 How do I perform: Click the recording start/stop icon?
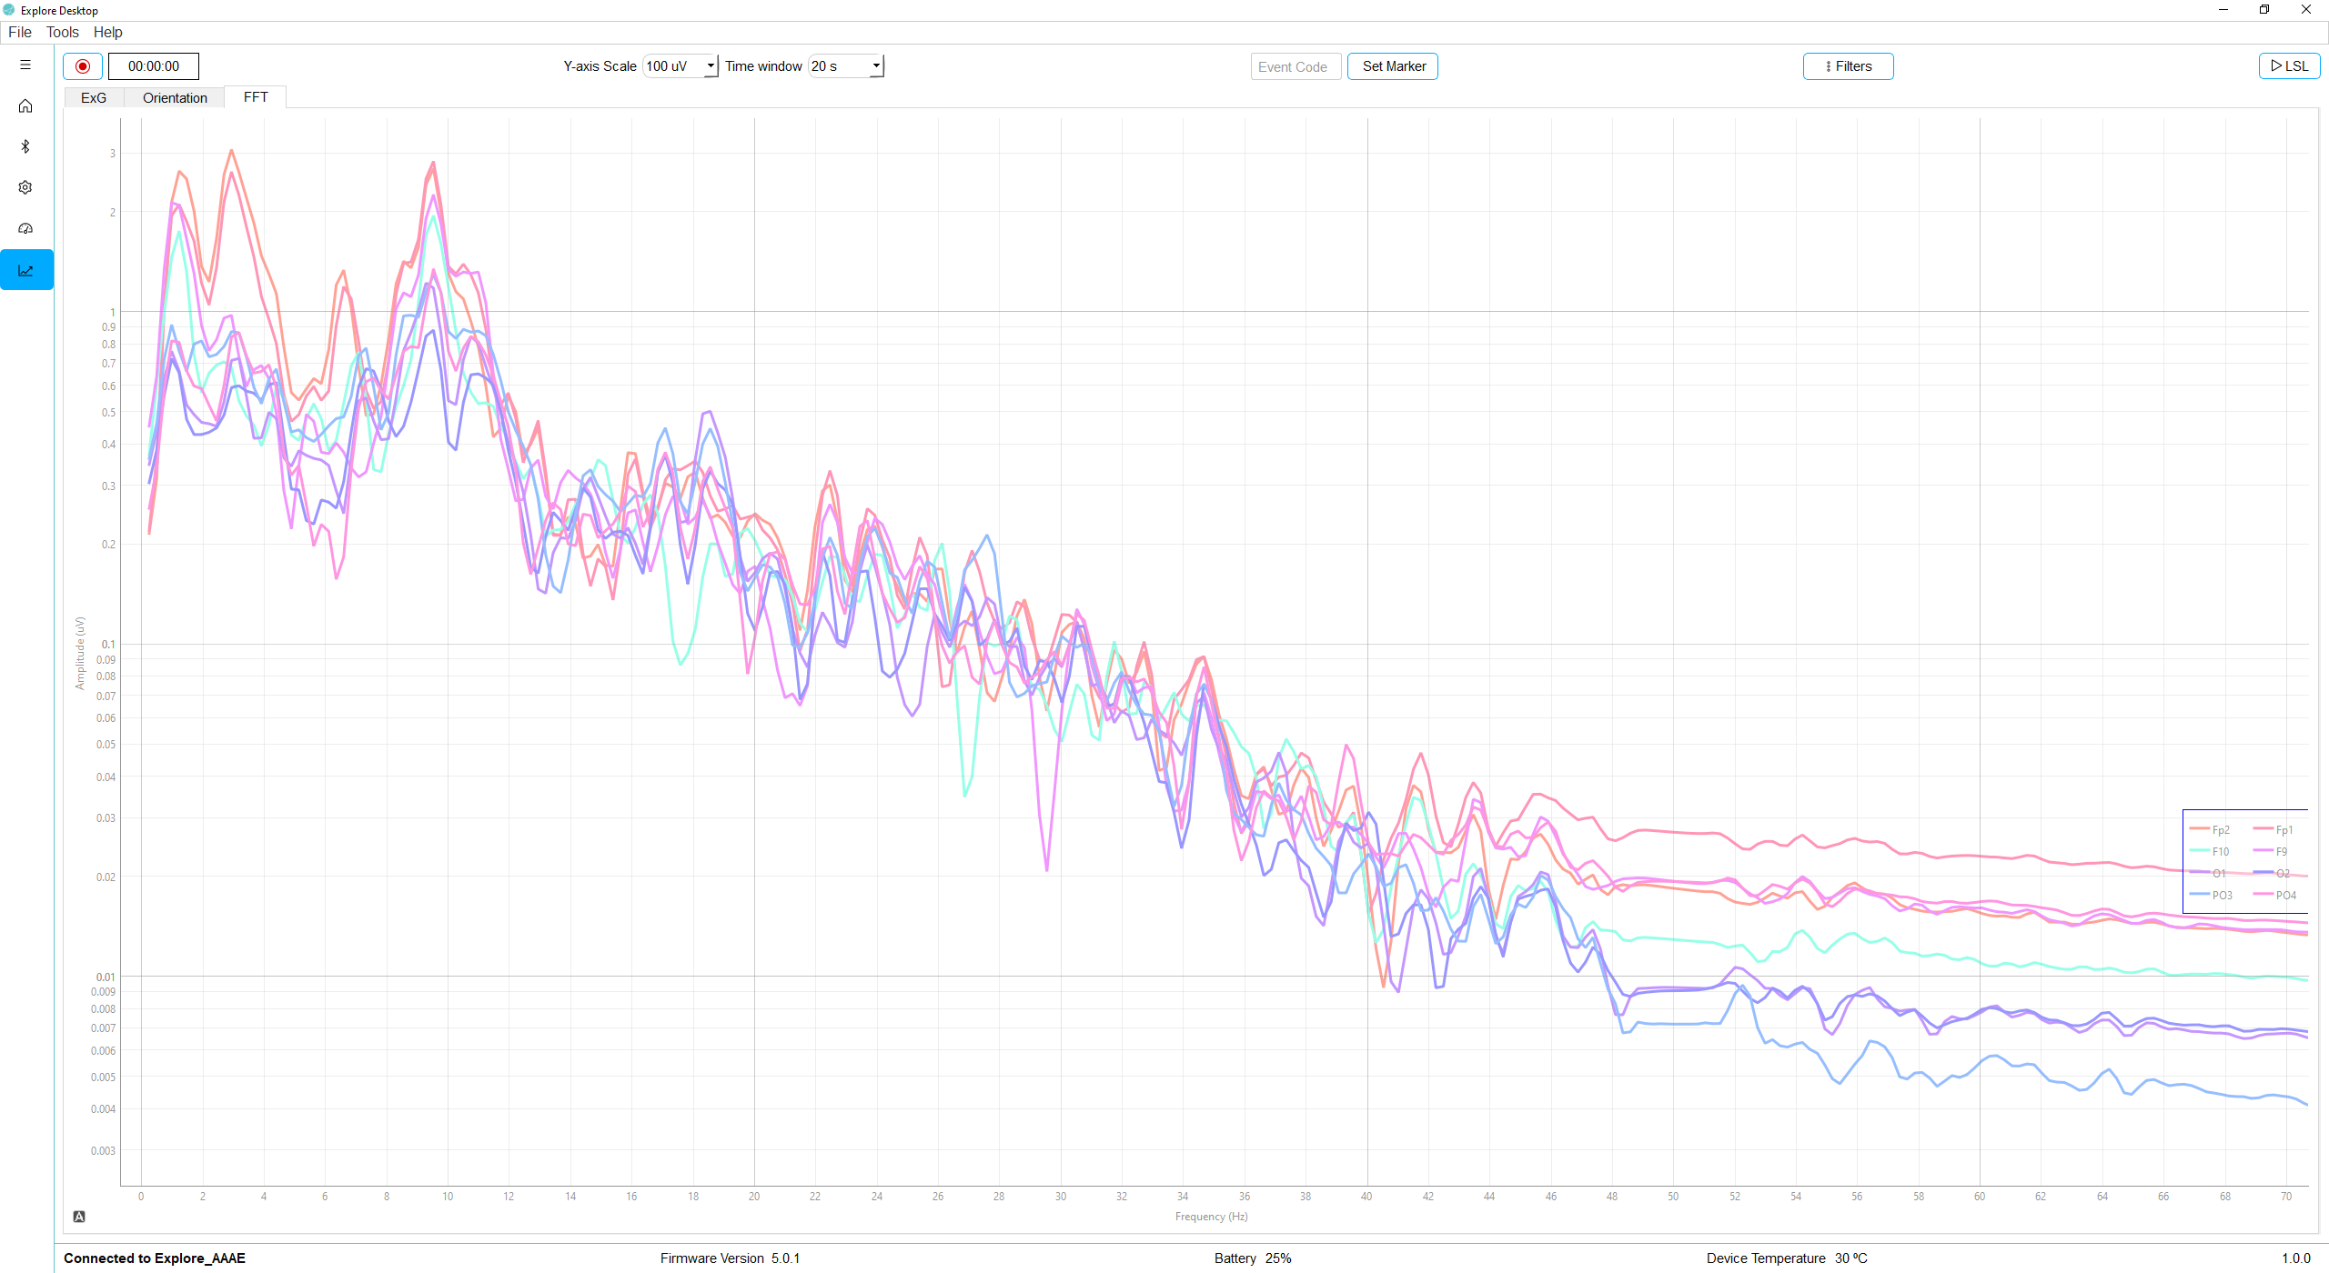[82, 65]
